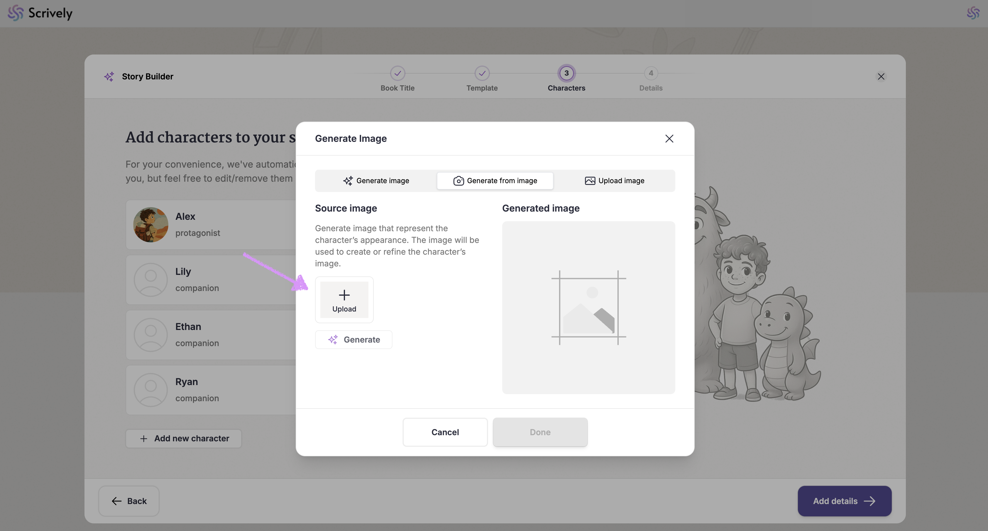Screen dimensions: 988x531
Task: Click the Story Builder sparkle icon
Action: (x=109, y=76)
